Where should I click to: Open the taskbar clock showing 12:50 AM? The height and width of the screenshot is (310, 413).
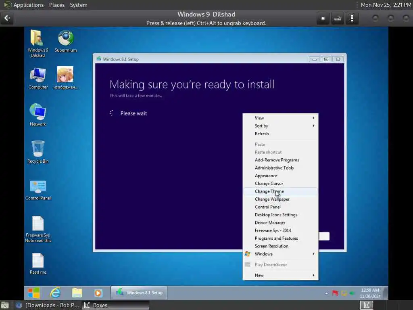370,293
